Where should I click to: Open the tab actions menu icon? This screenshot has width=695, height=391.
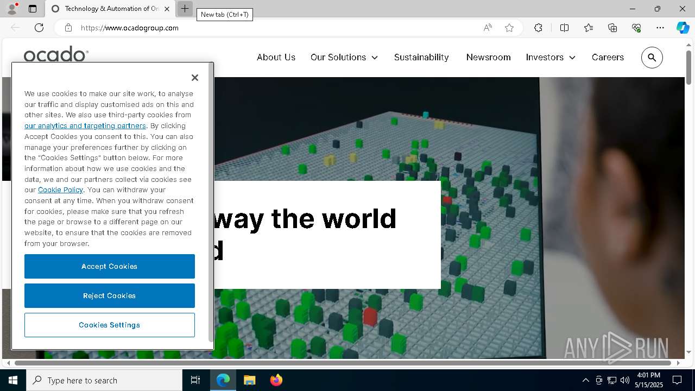pyautogui.click(x=33, y=9)
